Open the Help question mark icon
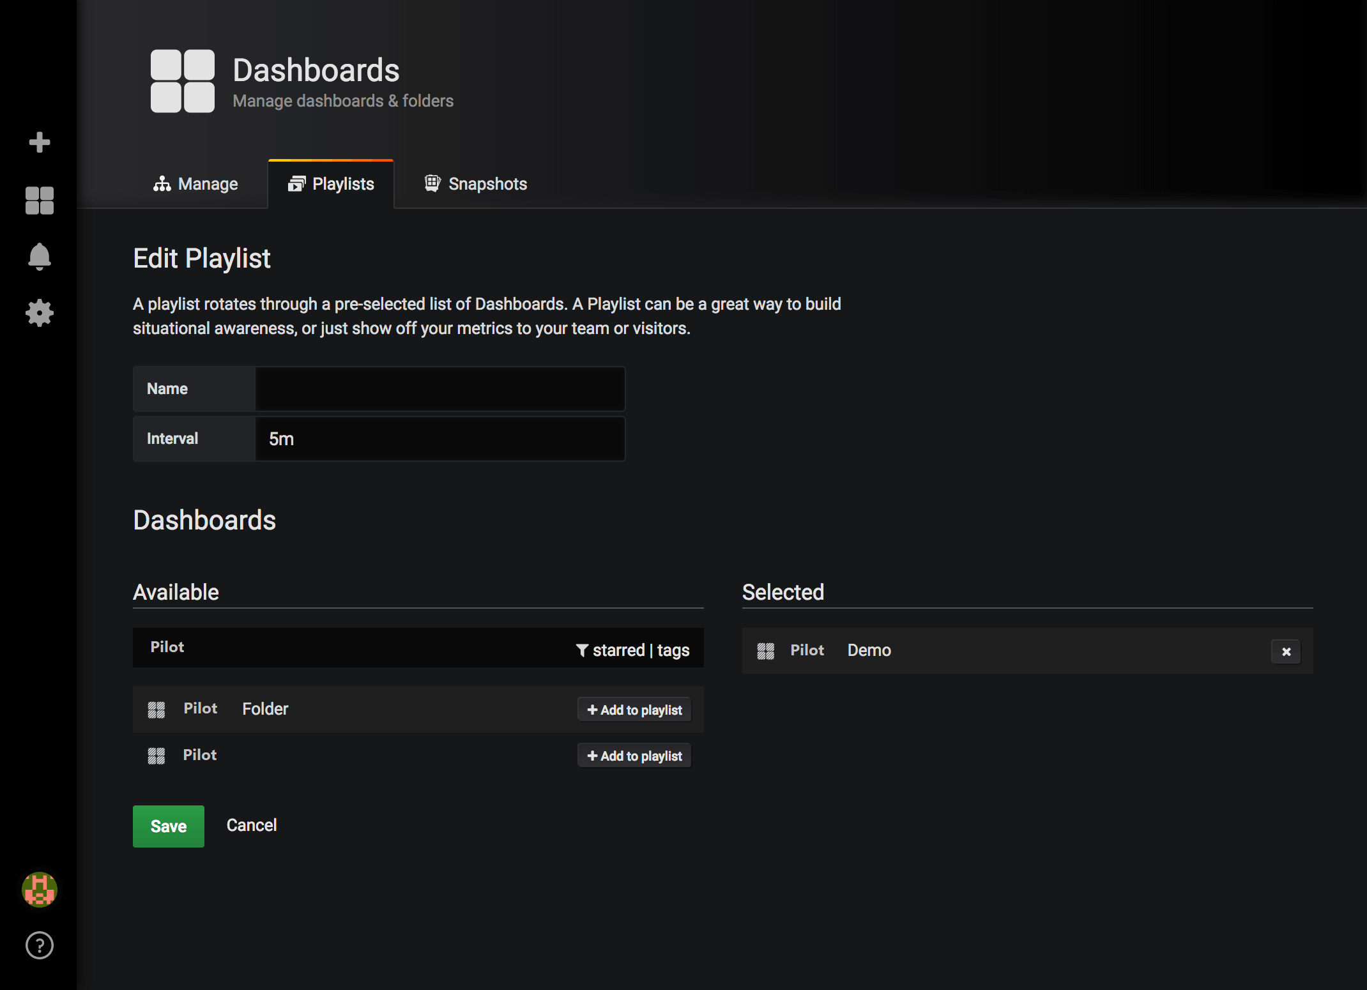The width and height of the screenshot is (1367, 990). [40, 945]
